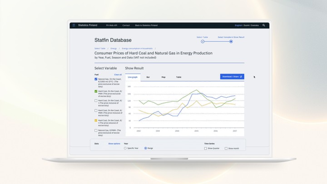Switch language to Suomi
The image size is (327, 184).
247,25
